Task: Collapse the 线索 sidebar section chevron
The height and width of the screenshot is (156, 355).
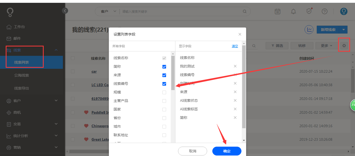Action: tap(56, 50)
